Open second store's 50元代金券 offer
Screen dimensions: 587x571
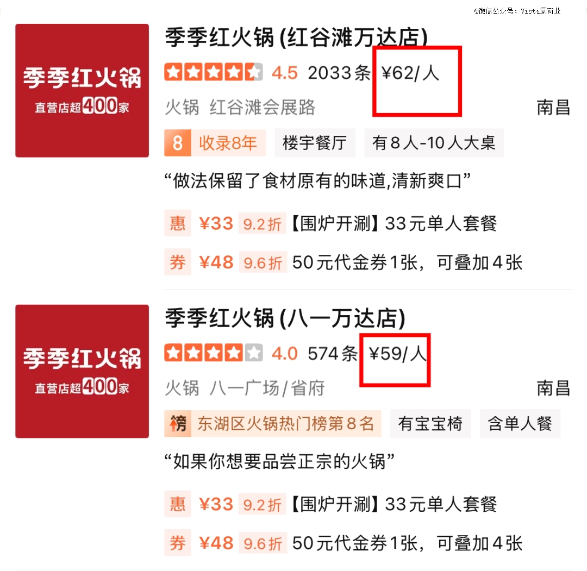tap(407, 543)
